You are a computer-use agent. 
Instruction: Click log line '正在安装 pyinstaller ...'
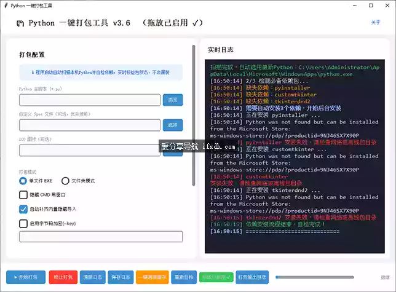265,115
